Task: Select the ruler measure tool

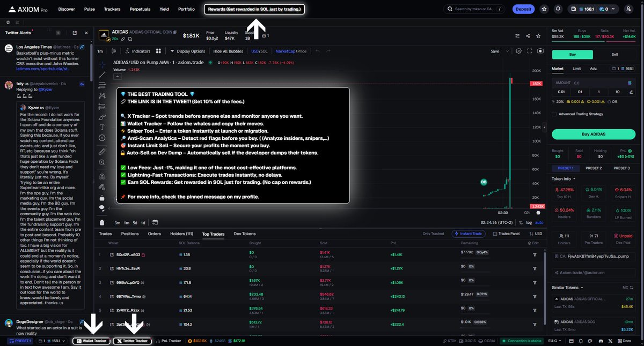Action: point(102,152)
